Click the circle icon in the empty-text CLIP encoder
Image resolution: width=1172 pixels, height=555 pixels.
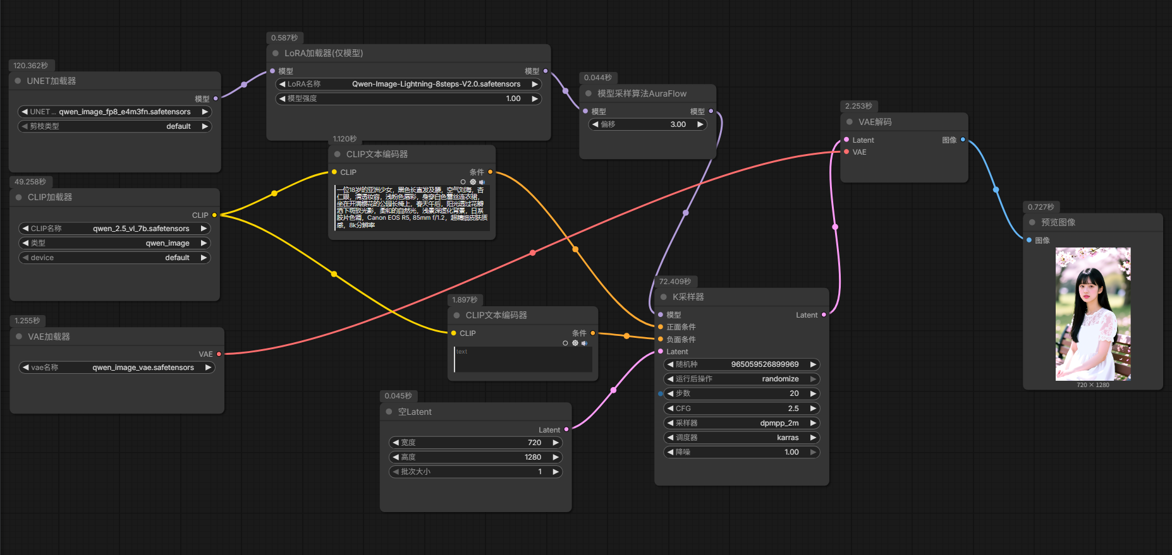(565, 343)
